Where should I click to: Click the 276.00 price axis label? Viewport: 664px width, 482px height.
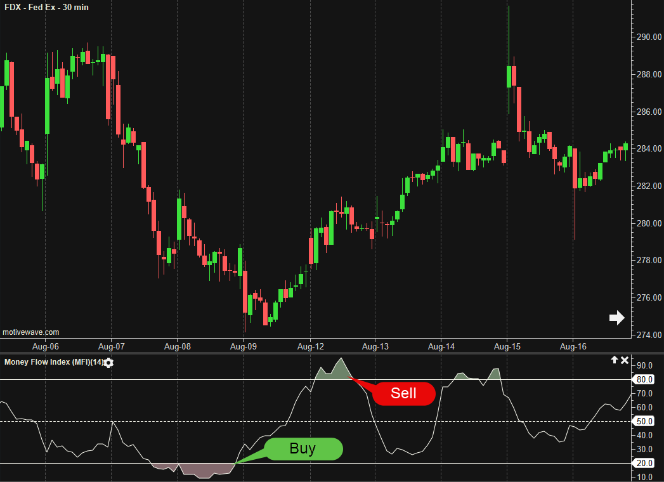pos(649,297)
